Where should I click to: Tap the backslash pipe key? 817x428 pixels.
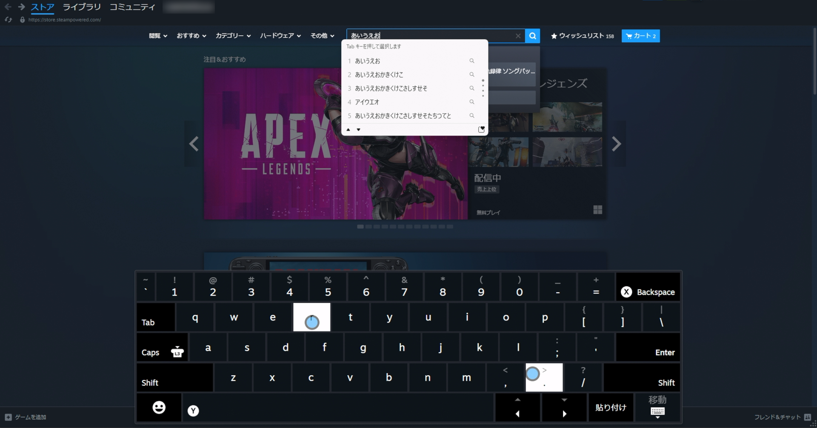661,317
